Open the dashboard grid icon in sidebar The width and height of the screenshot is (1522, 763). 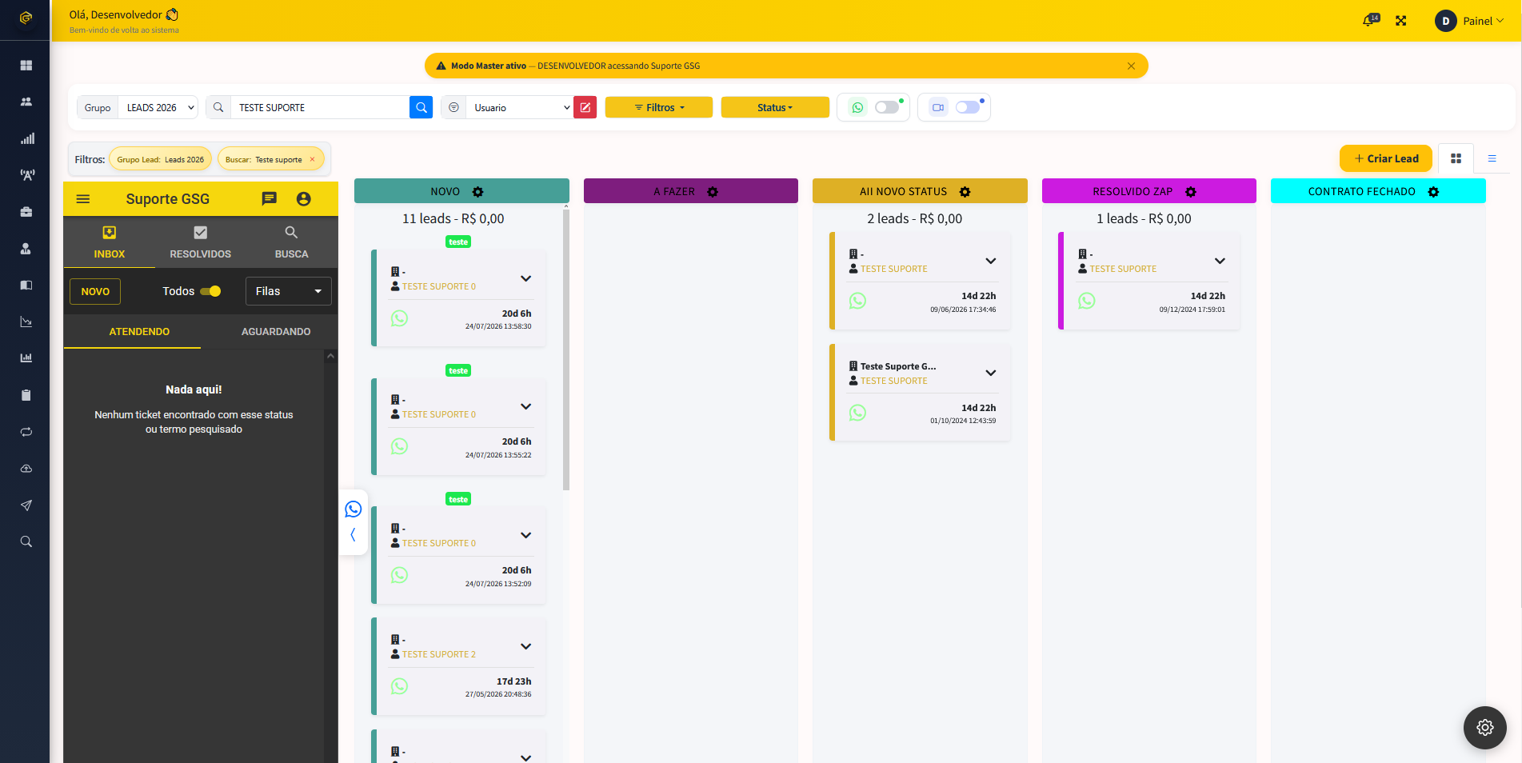pyautogui.click(x=26, y=65)
